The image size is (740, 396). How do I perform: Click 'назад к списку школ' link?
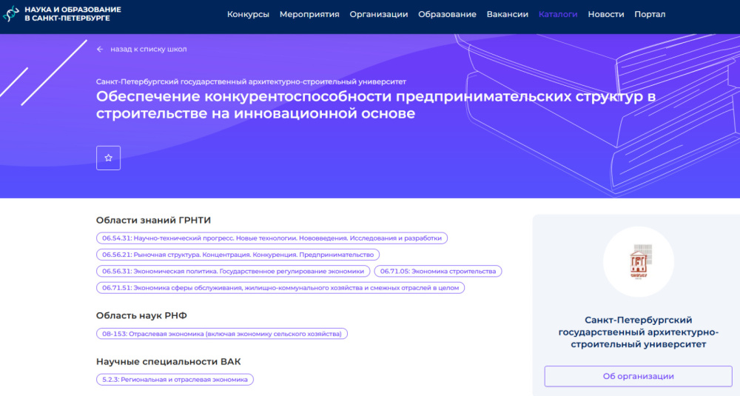tap(148, 50)
